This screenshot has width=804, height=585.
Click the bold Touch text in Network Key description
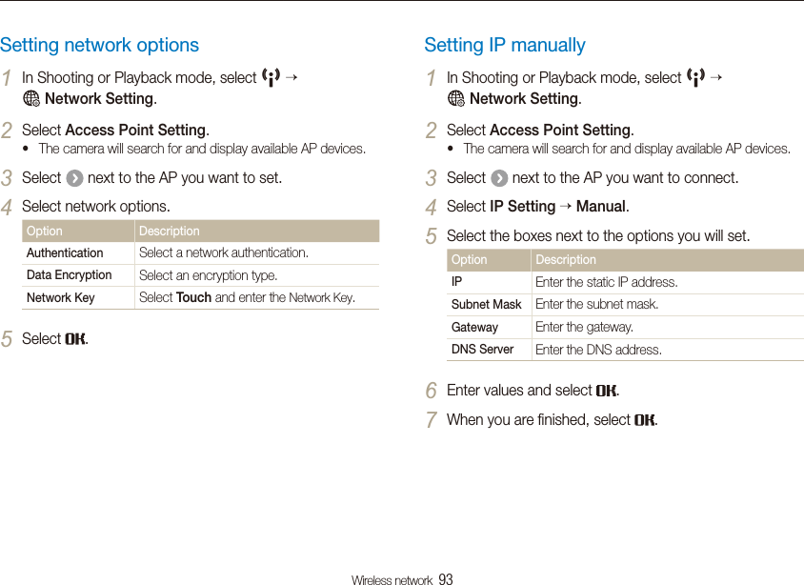click(x=193, y=297)
